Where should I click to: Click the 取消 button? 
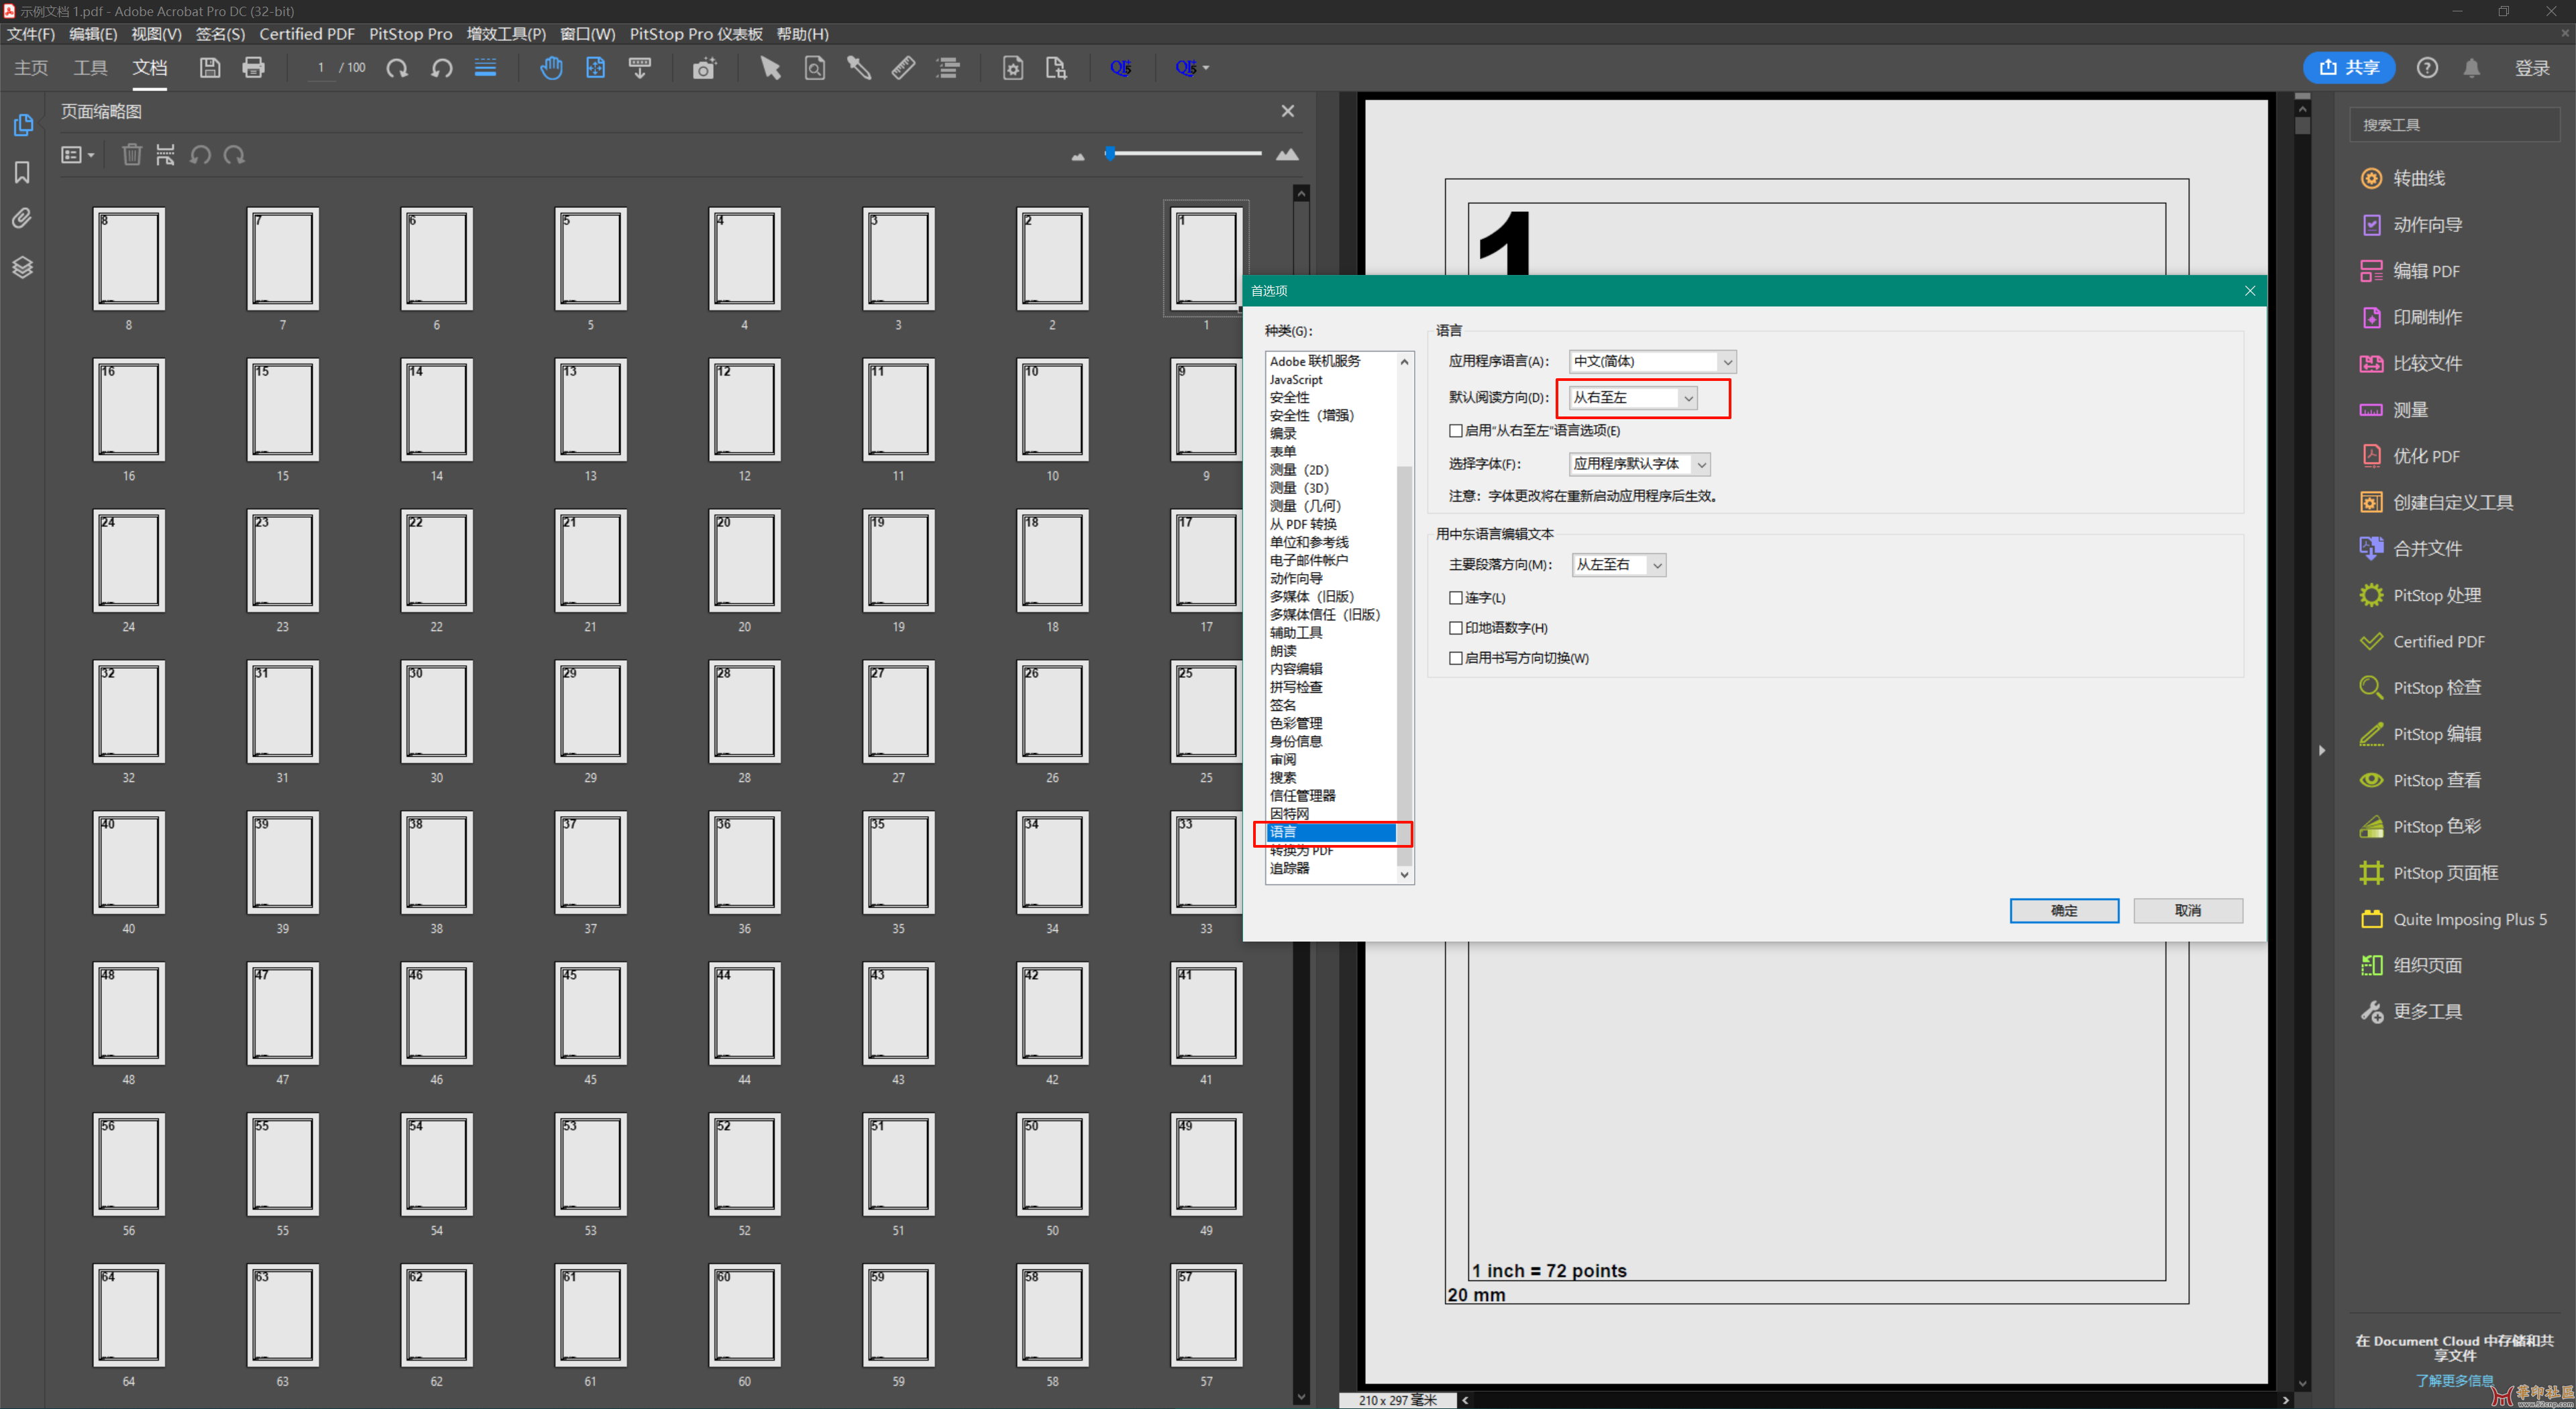(x=2187, y=910)
